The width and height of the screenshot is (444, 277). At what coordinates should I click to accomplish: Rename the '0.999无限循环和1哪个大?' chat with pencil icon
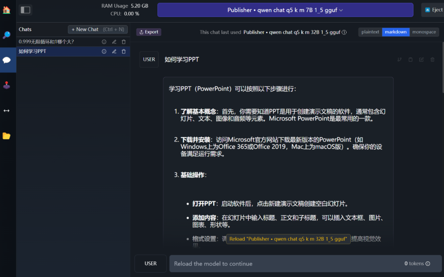point(114,42)
